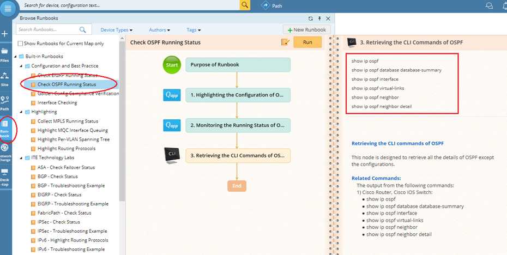Open Path in the left sidebar
The image size is (507, 255).
(5, 104)
